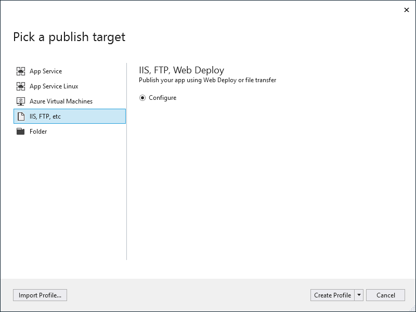416x312 pixels.
Task: Click the App Service cloud icon
Action: click(21, 71)
